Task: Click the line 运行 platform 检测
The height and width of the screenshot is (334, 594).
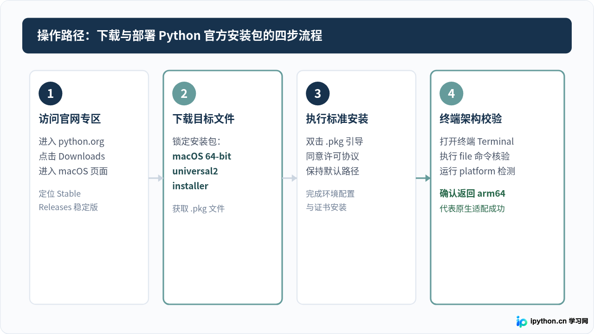Action: tap(478, 171)
